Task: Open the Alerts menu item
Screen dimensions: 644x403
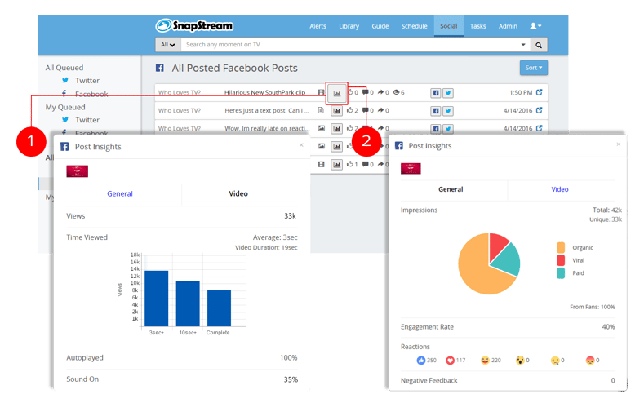Action: 318,26
